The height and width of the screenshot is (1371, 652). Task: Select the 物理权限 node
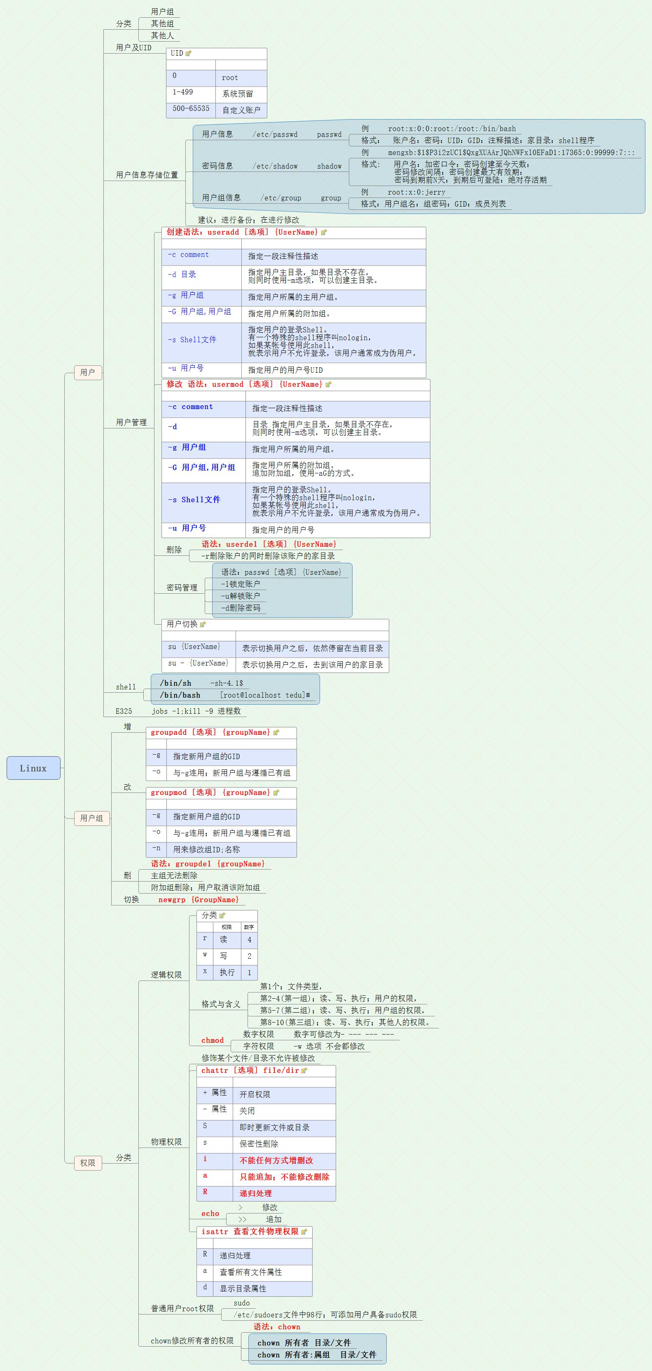tap(166, 1142)
